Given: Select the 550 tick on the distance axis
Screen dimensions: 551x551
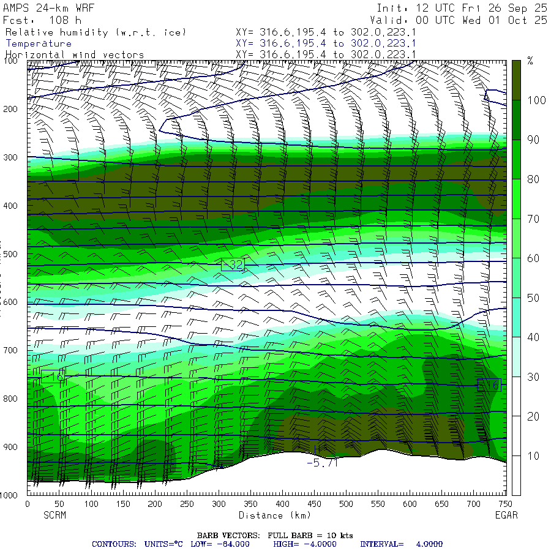Looking at the screenshot, I should pos(378,504).
